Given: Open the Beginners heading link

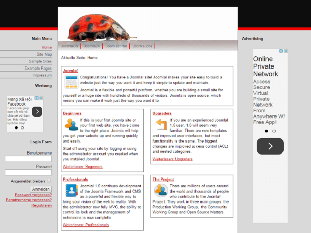Looking at the screenshot, I should point(72,113).
